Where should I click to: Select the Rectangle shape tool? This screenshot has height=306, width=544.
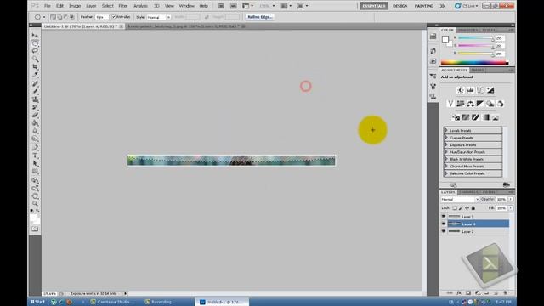[35, 172]
